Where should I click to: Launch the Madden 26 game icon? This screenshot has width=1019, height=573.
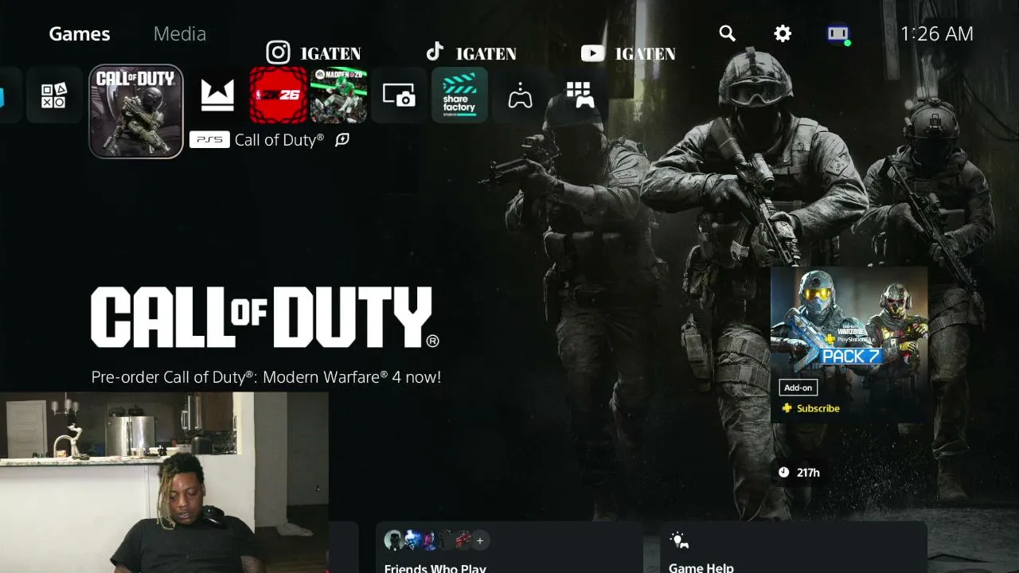tap(338, 95)
